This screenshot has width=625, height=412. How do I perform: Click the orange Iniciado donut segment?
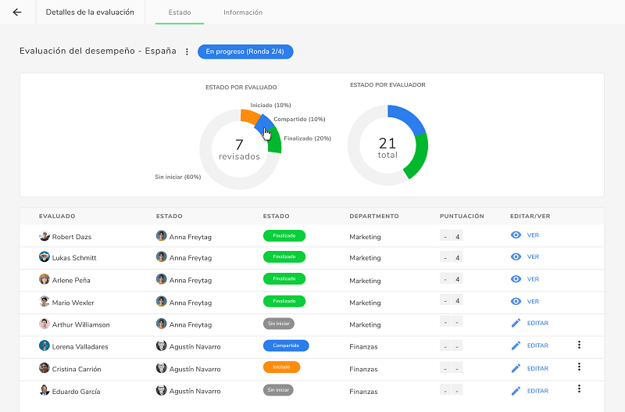(250, 116)
